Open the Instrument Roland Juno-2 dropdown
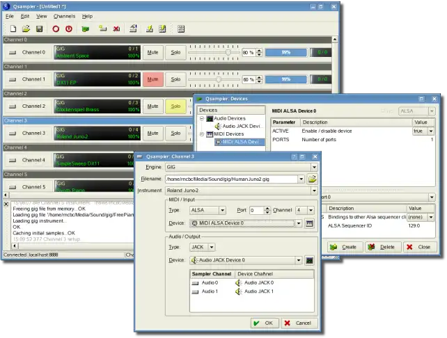This screenshot has height=338, width=447. click(314, 191)
